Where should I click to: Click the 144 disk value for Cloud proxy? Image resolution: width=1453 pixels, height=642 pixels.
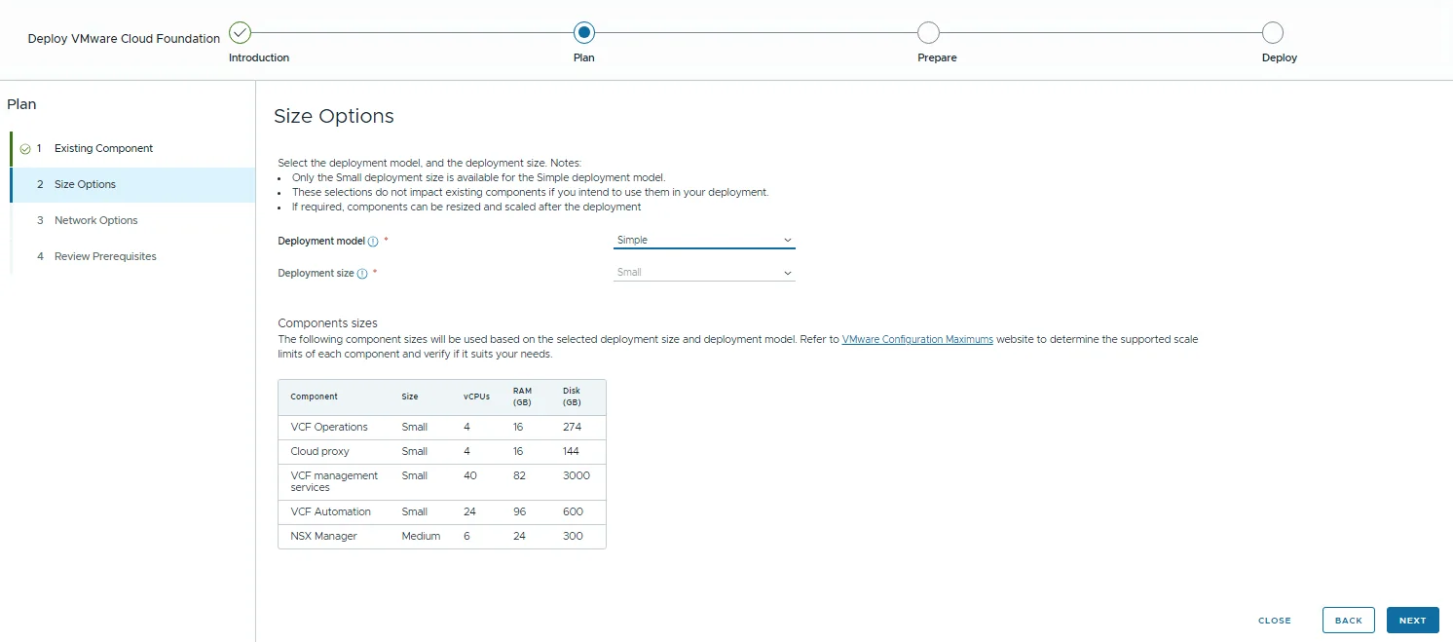click(573, 451)
